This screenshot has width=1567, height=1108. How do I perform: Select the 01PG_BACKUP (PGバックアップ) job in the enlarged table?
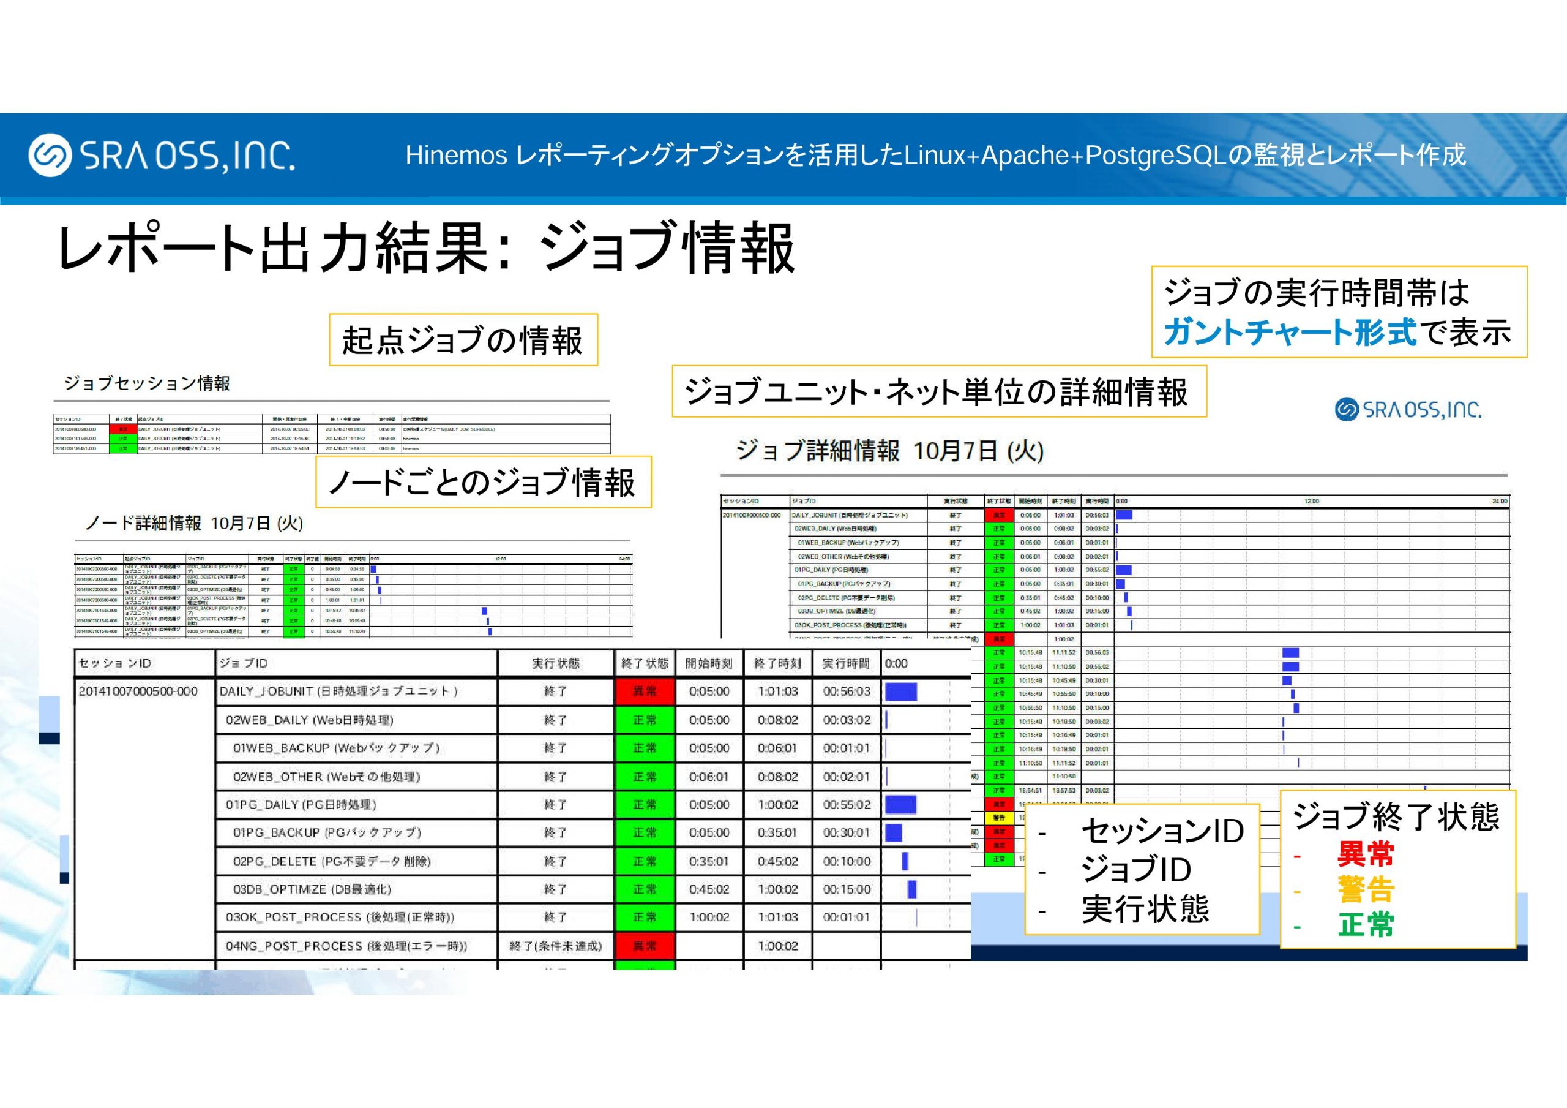coord(327,833)
